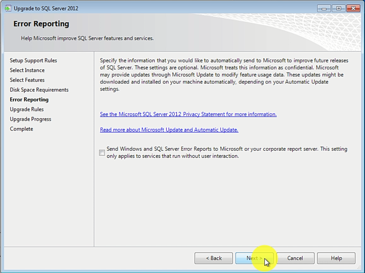Cancel the upgrade setup
Viewport: 365px width, 273px height.
[x=295, y=258]
